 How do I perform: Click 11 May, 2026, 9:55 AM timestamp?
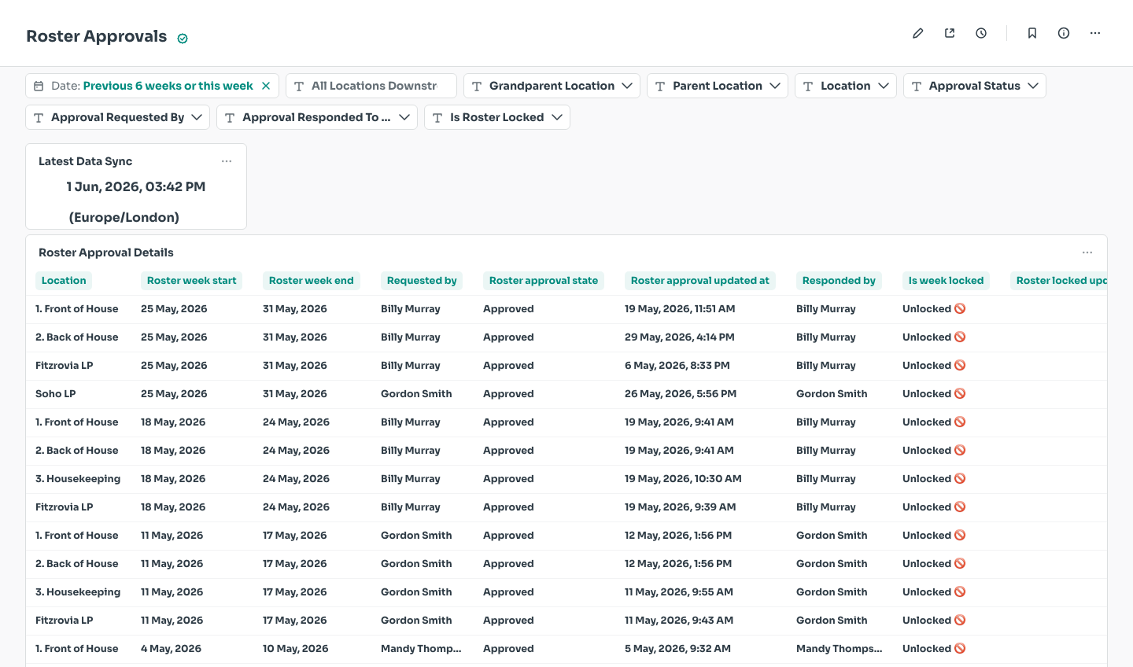[679, 591]
